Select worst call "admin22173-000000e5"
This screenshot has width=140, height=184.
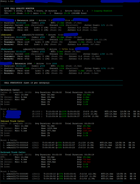(x=17, y=178)
